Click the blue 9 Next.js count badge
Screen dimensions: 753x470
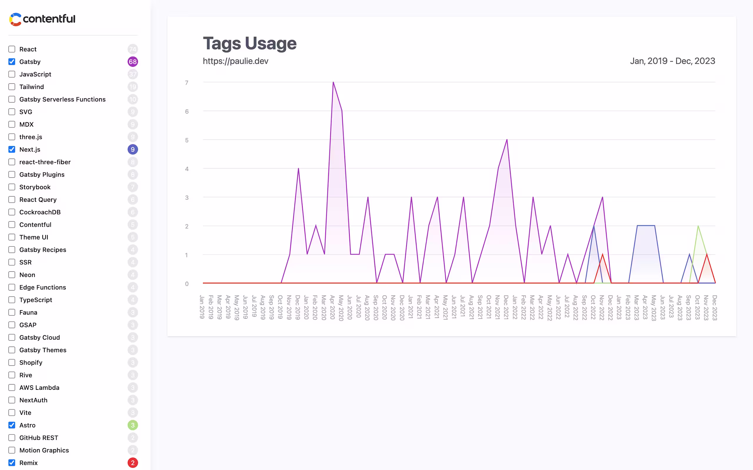[x=133, y=150]
